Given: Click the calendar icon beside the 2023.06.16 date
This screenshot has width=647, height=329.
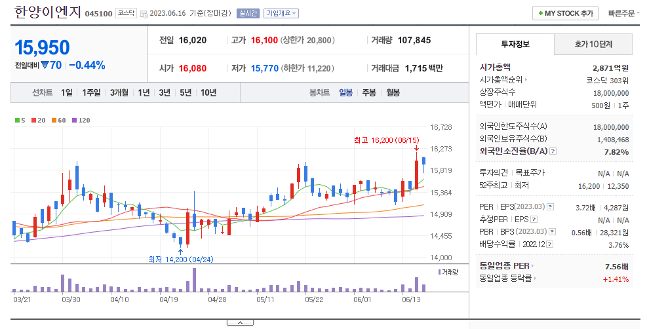Looking at the screenshot, I should 144,14.
